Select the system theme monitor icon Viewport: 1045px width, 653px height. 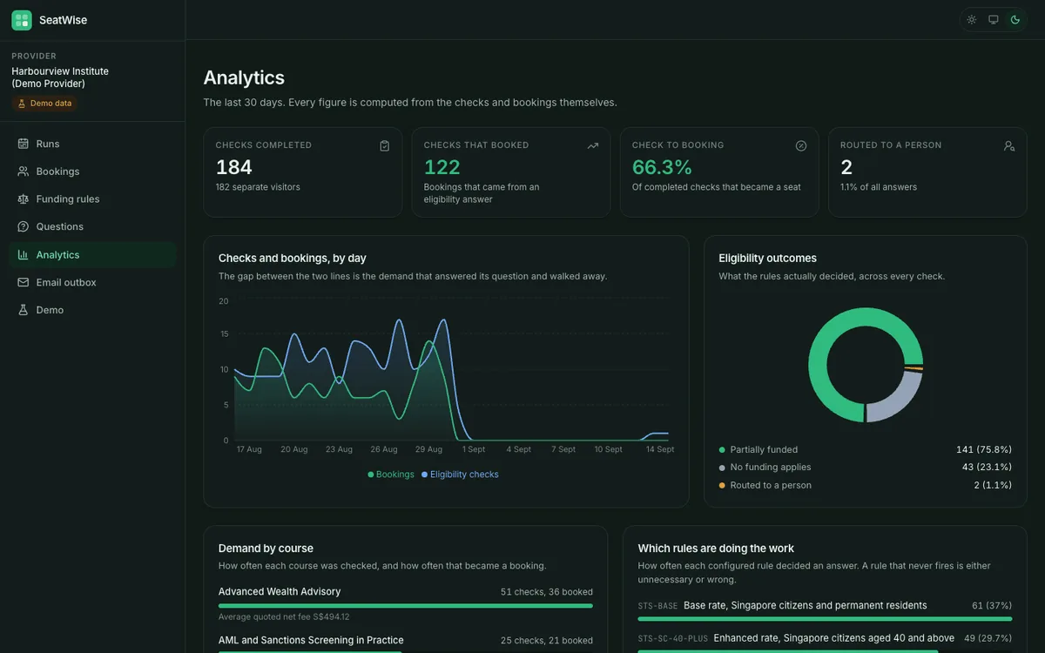994,19
